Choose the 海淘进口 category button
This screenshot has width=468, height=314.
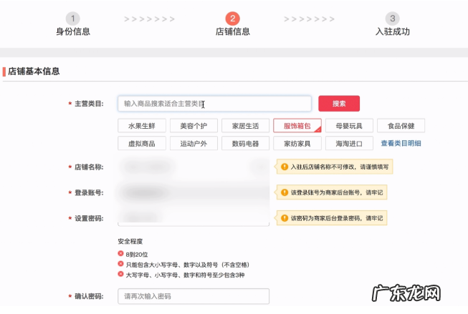[x=349, y=144]
